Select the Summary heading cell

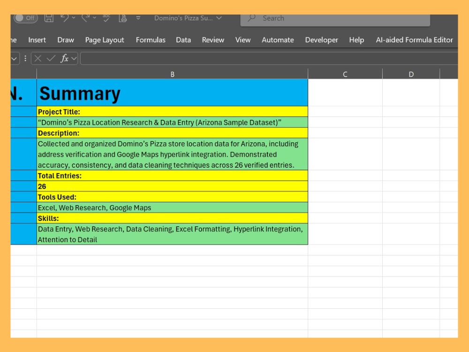point(172,92)
